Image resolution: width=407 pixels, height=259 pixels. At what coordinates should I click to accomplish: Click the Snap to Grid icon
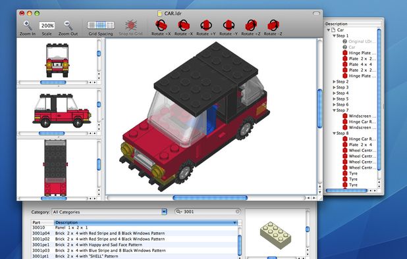131,26
